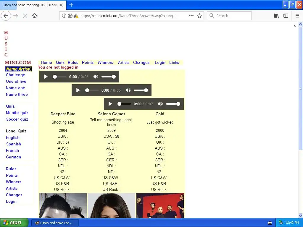Image resolution: width=303 pixels, height=227 pixels.
Task: Select the French language quiz
Action: [12, 150]
